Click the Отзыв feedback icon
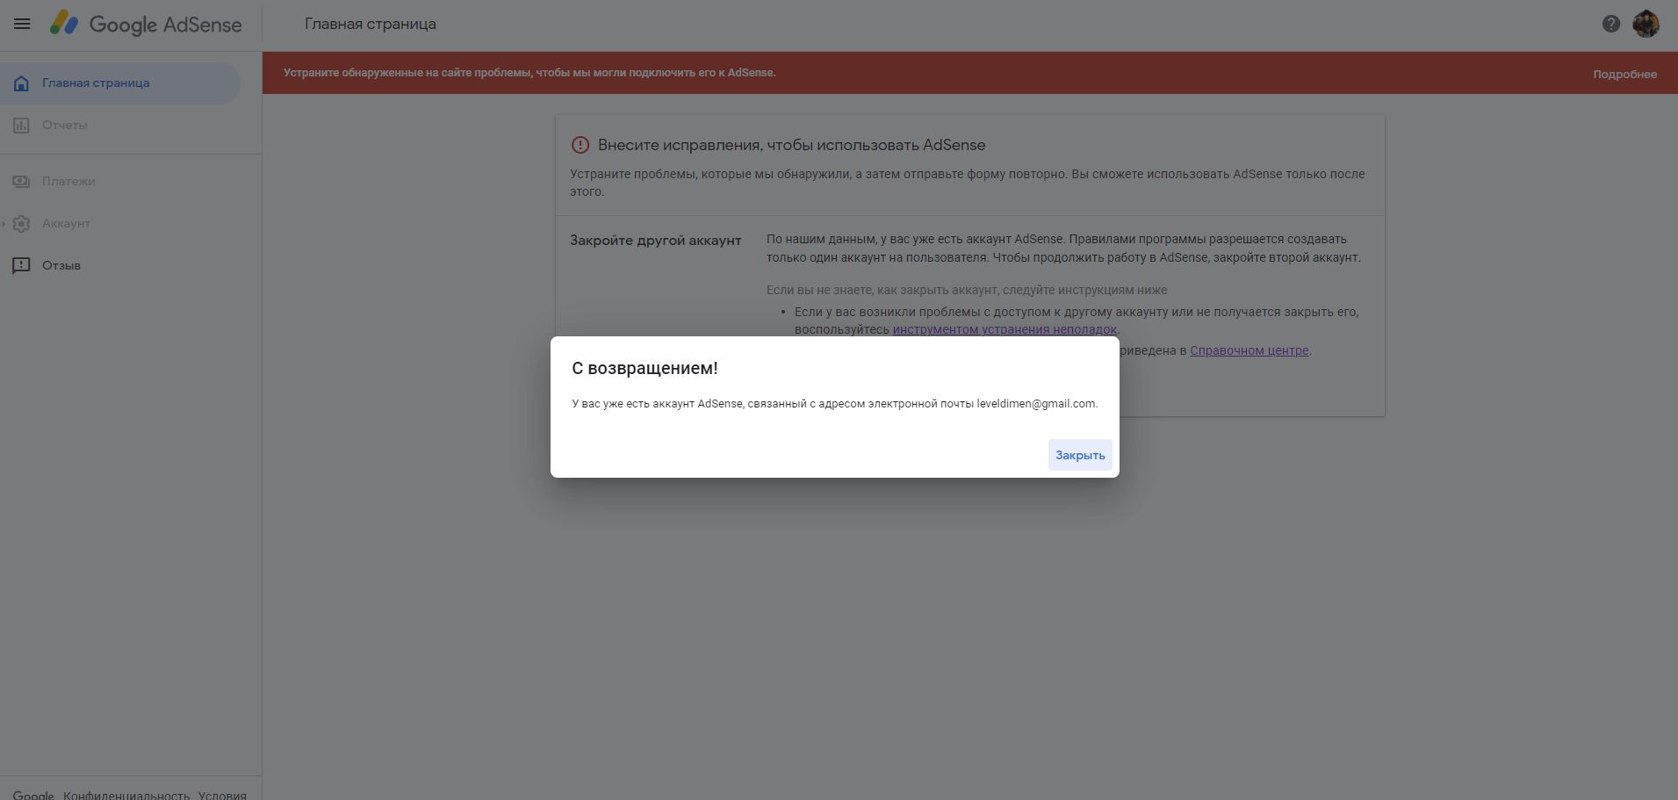This screenshot has height=800, width=1678. click(22, 266)
